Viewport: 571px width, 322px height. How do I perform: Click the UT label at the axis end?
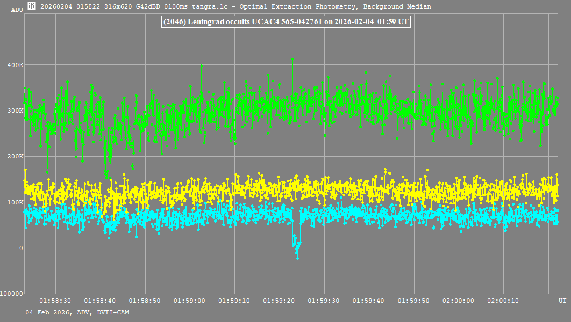[x=562, y=301]
